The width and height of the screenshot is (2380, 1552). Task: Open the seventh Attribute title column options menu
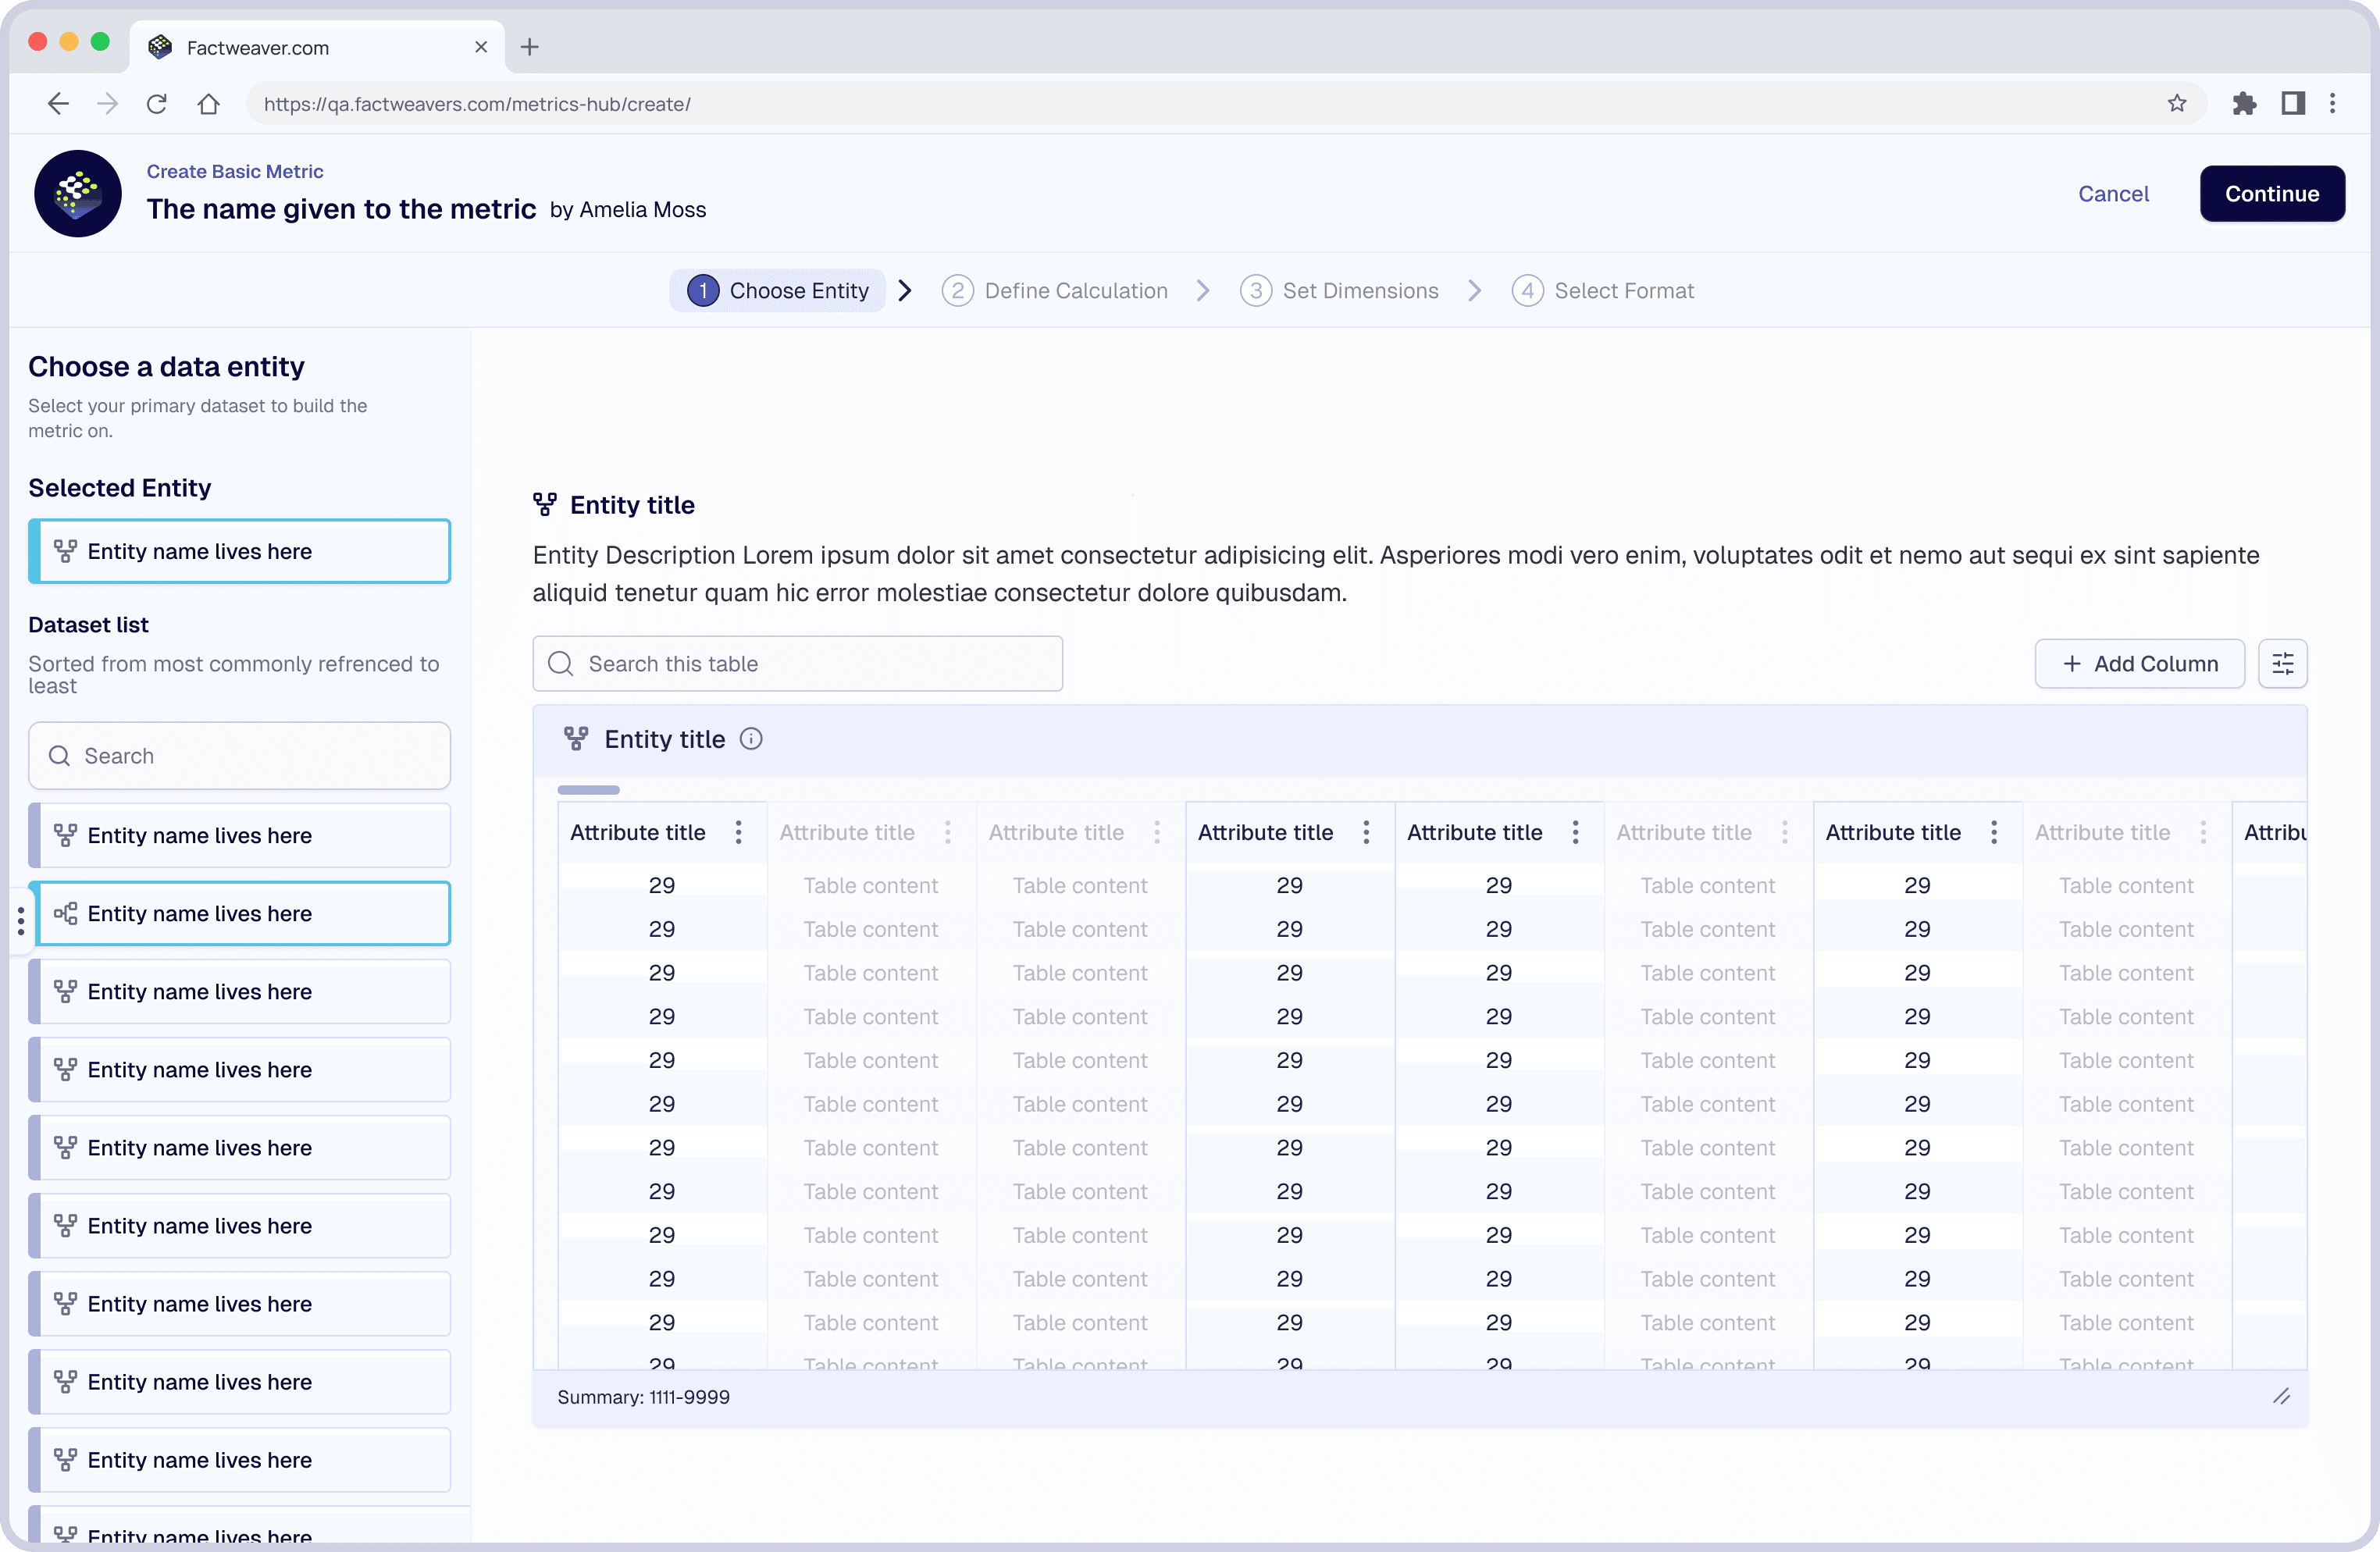pos(1994,832)
